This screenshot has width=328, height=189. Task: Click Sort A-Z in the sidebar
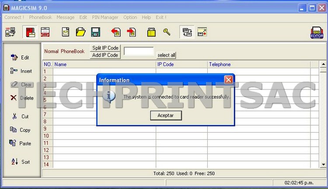21,162
